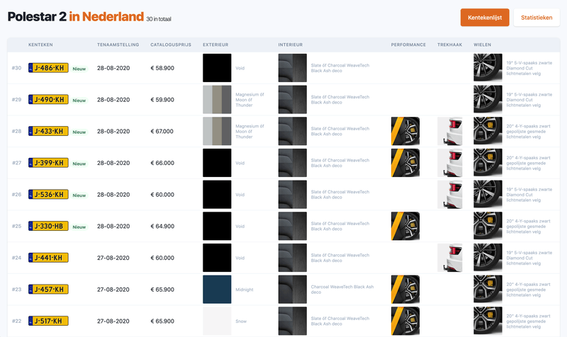
Task: Click the 20-inch wheel image in row #25
Action: pyautogui.click(x=488, y=226)
